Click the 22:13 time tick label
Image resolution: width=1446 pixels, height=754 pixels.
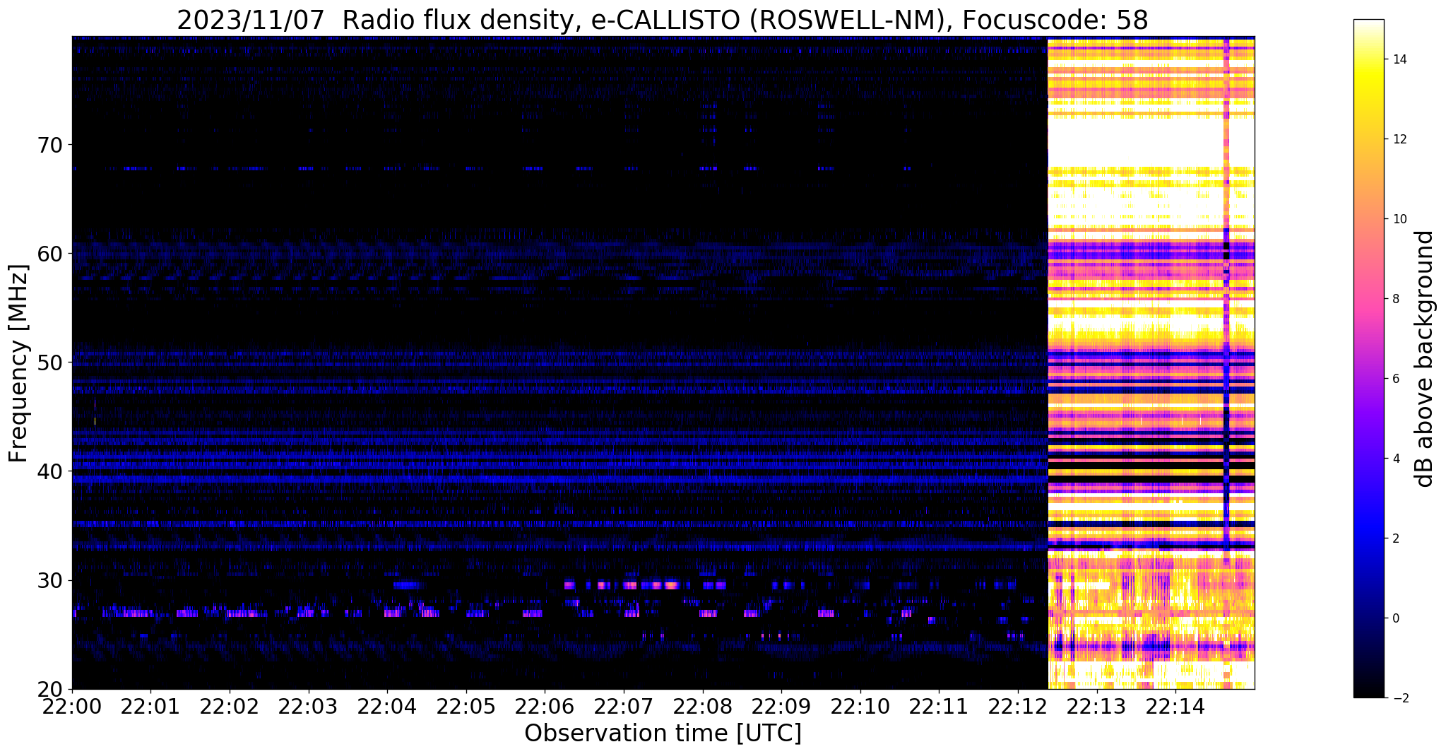1096,706
